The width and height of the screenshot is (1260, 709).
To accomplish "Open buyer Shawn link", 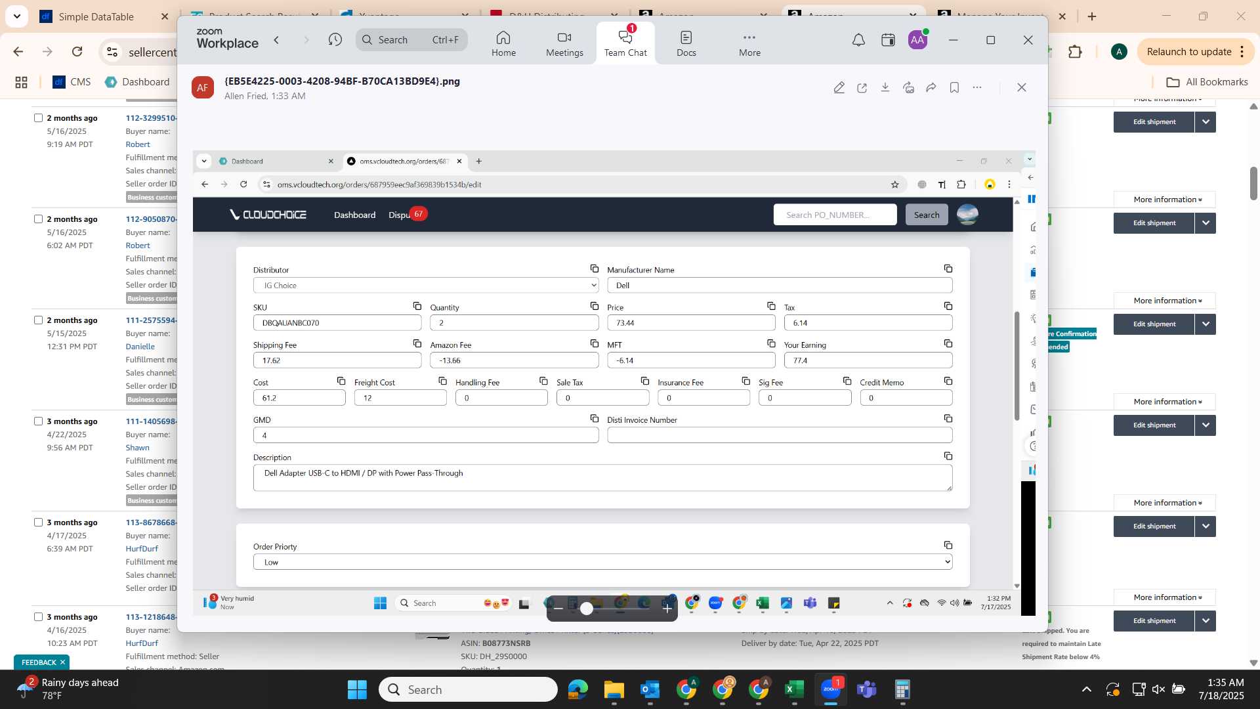I will [138, 448].
